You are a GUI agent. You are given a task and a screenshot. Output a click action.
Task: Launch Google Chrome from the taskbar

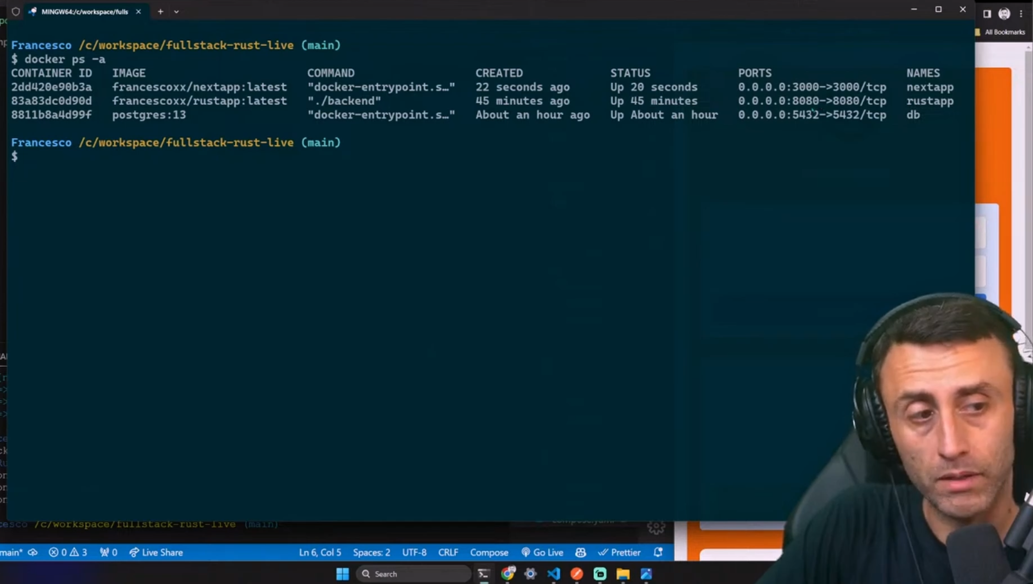pyautogui.click(x=508, y=574)
